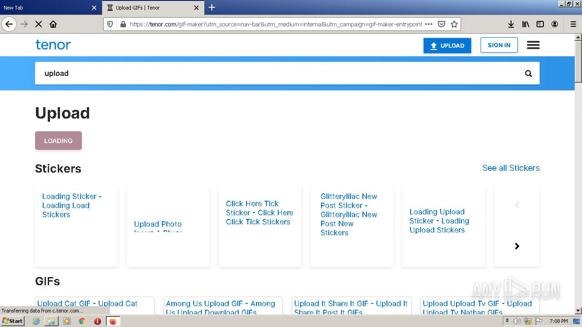Open Loading Upload Sticker card

pos(444,226)
